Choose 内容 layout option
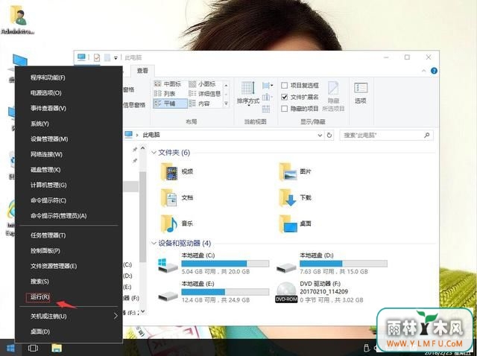This screenshot has height=356, width=477. coord(200,104)
